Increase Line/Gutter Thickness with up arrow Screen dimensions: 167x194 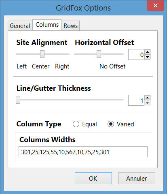tap(148, 98)
